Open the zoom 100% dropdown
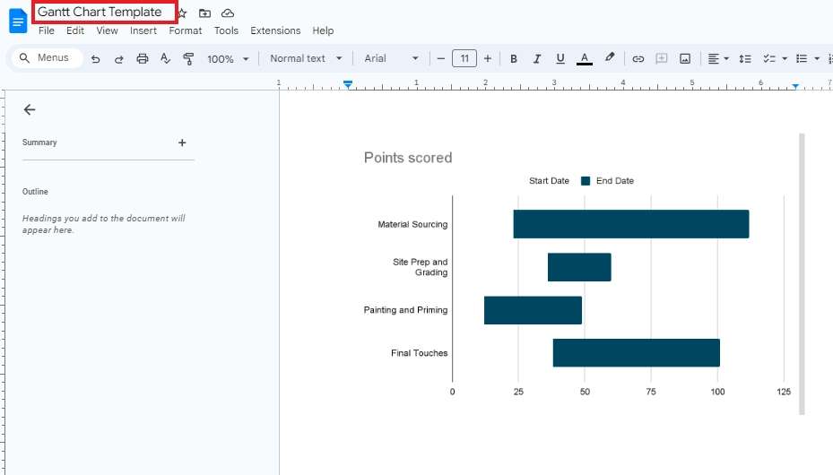The height and width of the screenshot is (475, 833). (x=228, y=59)
